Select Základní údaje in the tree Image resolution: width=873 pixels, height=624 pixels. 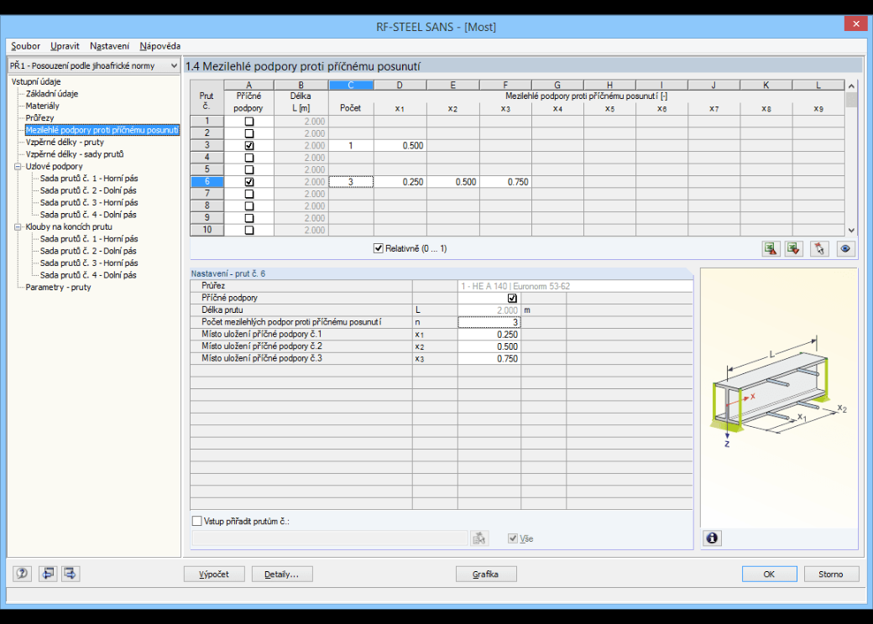click(x=52, y=93)
